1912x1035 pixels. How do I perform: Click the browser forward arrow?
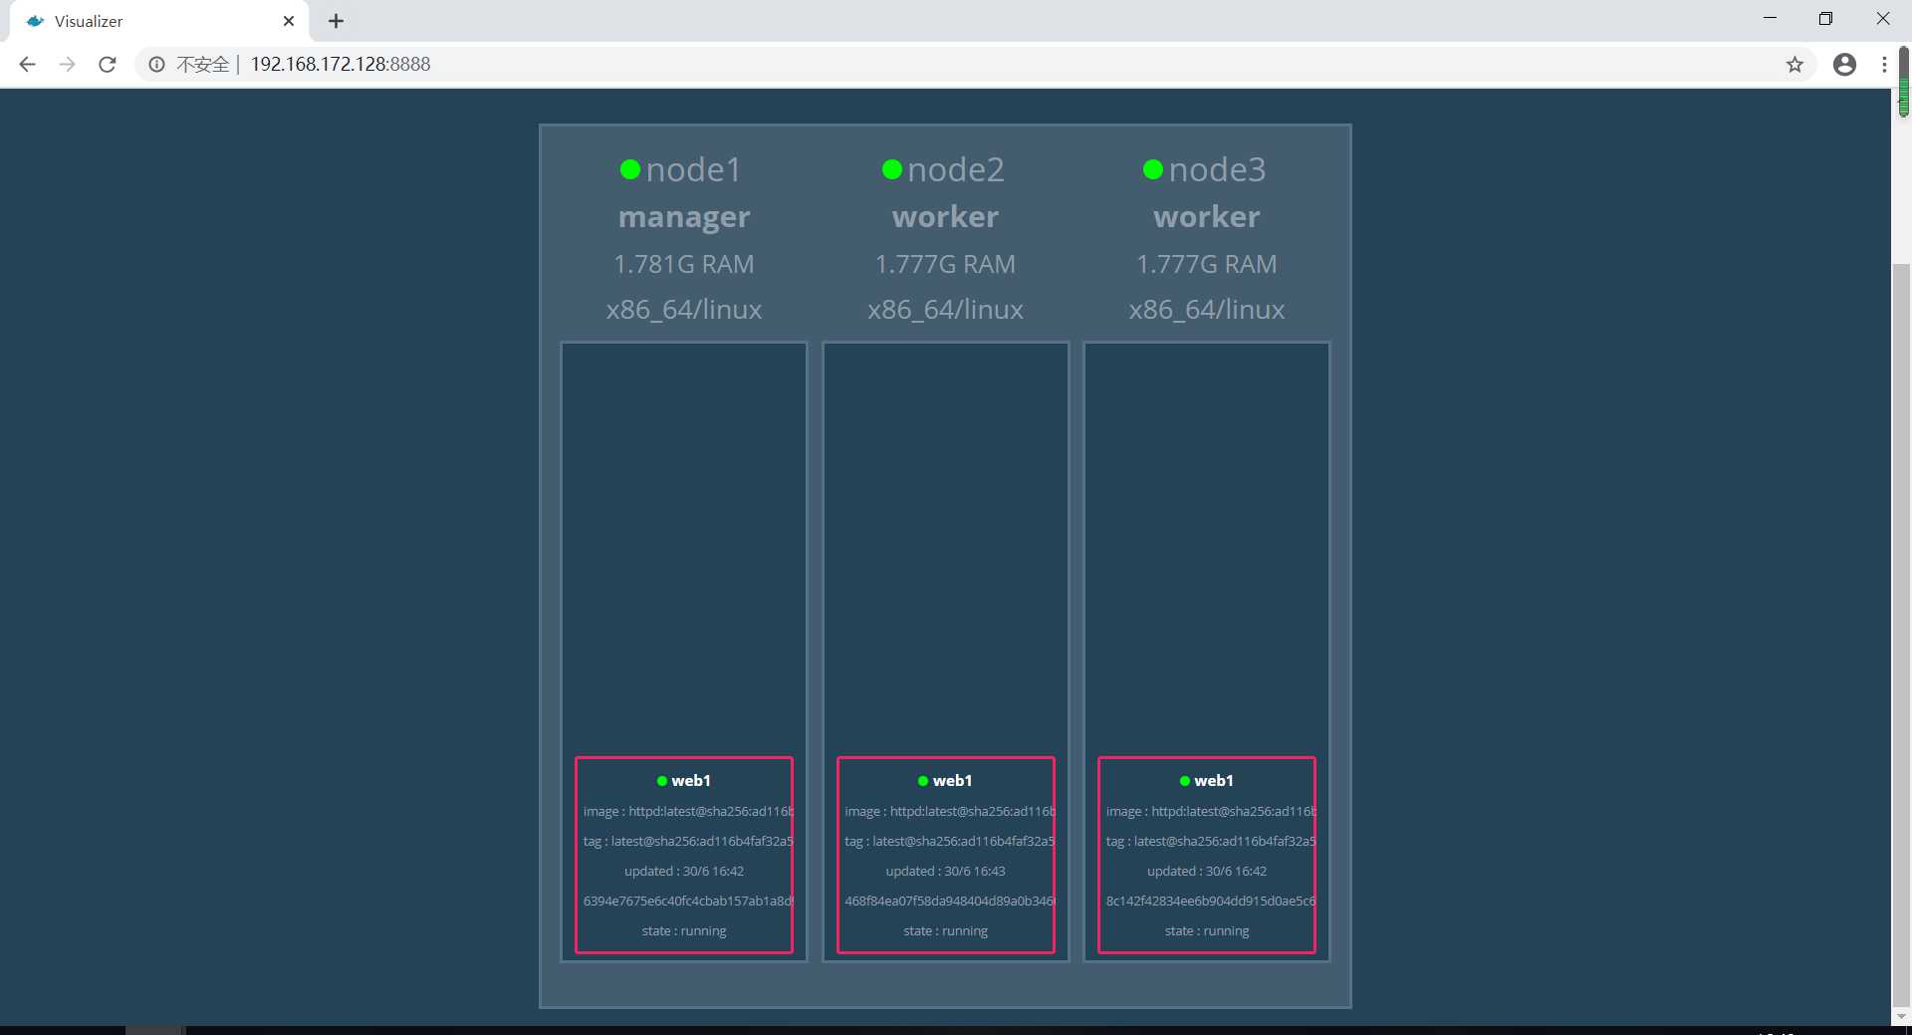[67, 64]
